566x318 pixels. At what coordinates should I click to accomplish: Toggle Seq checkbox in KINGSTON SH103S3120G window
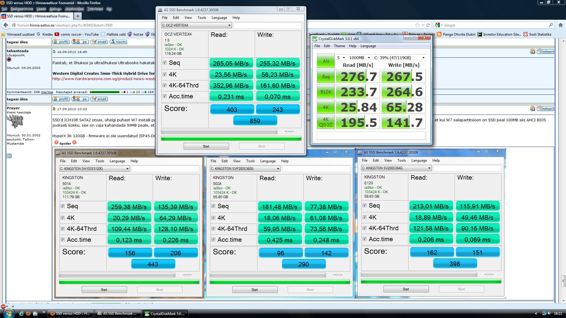coord(62,206)
